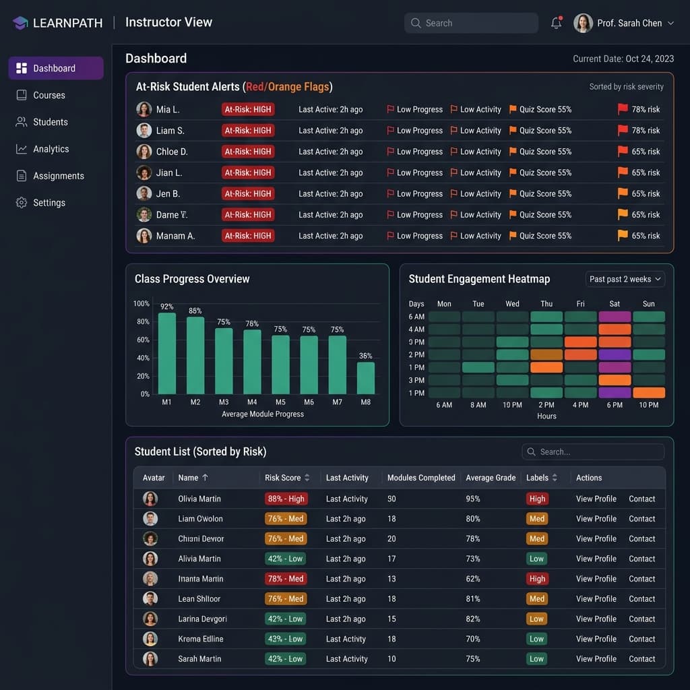Click Current Date: Oct 24, 2023

tap(623, 59)
